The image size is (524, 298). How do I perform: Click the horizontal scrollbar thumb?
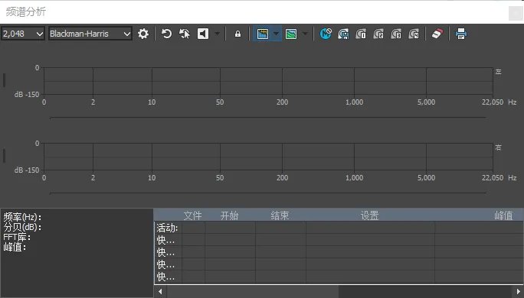[x=253, y=291]
